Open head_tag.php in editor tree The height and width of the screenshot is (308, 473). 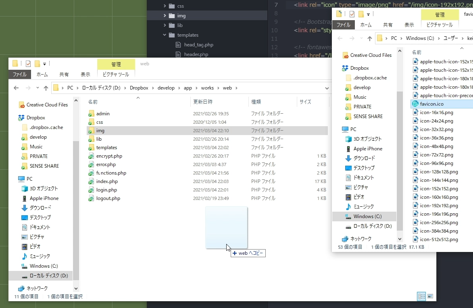point(198,45)
